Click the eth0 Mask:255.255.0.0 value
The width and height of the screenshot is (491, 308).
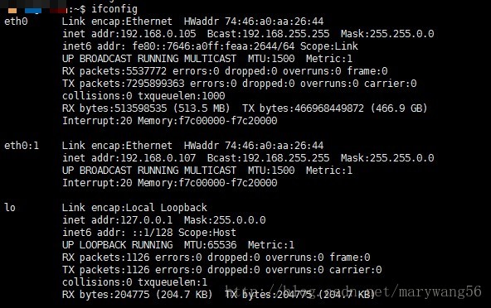pyautogui.click(x=387, y=34)
